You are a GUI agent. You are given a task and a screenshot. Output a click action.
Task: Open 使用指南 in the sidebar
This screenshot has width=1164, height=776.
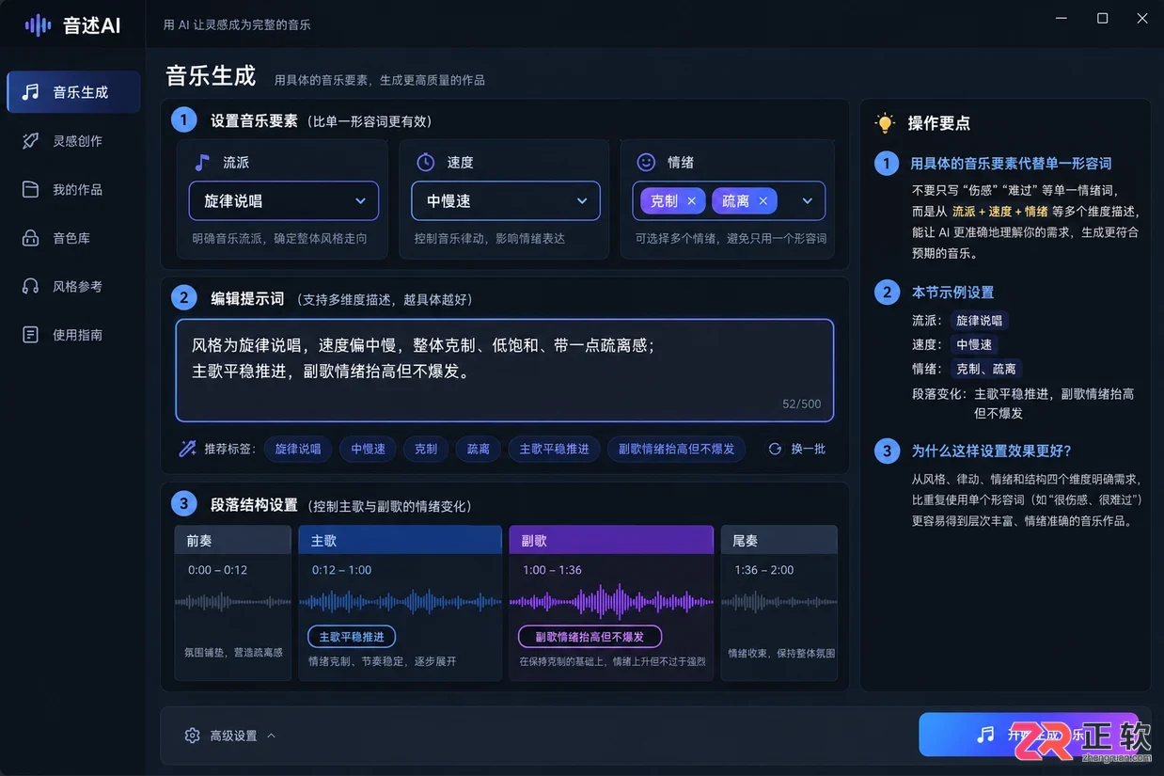click(73, 335)
